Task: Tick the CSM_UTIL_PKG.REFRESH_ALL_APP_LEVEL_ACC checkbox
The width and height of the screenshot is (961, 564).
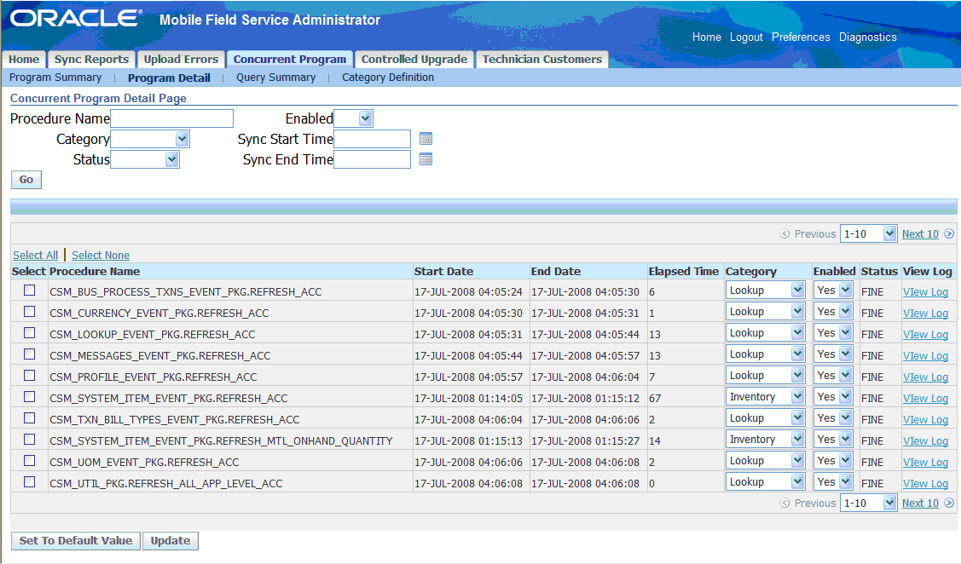Action: (29, 482)
